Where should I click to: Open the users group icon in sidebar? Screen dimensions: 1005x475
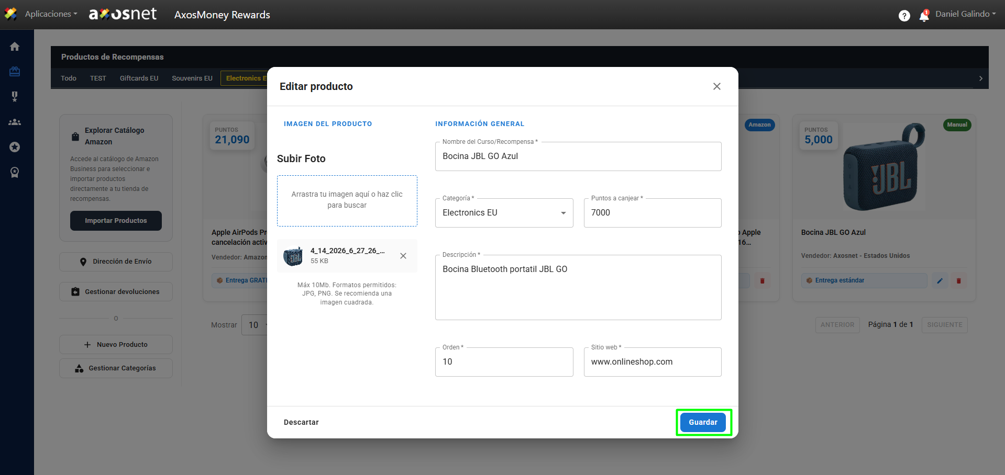coord(15,122)
